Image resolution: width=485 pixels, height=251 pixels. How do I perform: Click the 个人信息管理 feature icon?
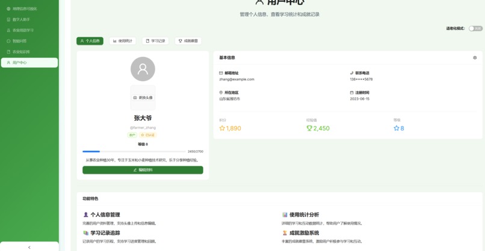tap(85, 214)
